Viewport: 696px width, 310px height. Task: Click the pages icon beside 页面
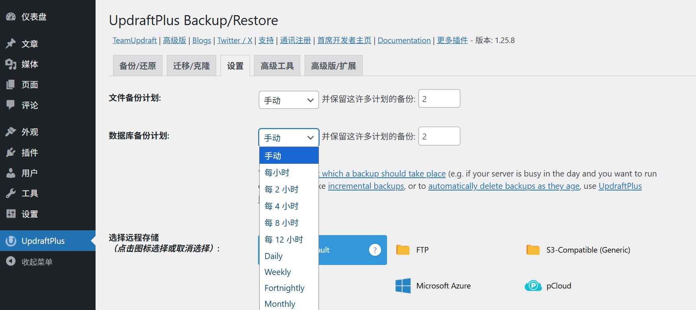click(11, 84)
